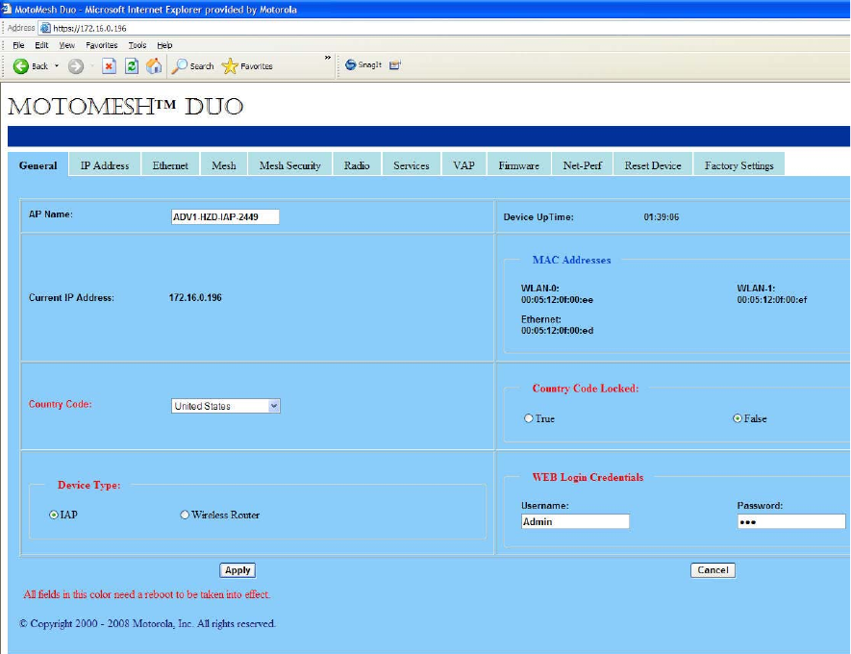Viewport: 851px width, 654px height.
Task: Switch to the Radio tab
Action: 357,165
